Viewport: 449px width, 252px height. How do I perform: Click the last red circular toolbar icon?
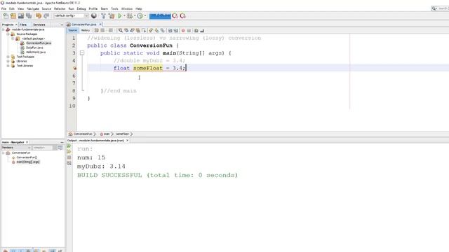[x=183, y=16]
